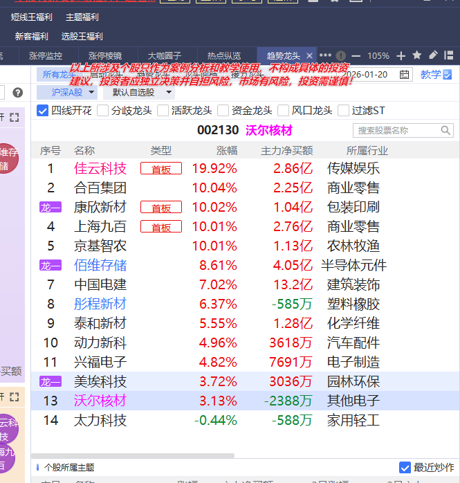Open the 热点纵览 tab

(x=224, y=55)
